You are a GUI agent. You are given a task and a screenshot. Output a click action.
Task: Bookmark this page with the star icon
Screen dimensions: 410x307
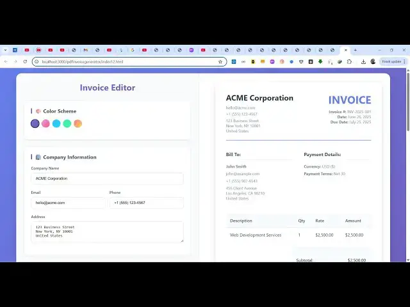(x=220, y=61)
